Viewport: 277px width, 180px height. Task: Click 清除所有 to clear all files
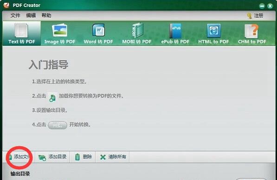(x=113, y=157)
